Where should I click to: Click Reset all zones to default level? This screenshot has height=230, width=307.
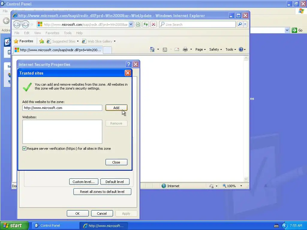(x=102, y=192)
